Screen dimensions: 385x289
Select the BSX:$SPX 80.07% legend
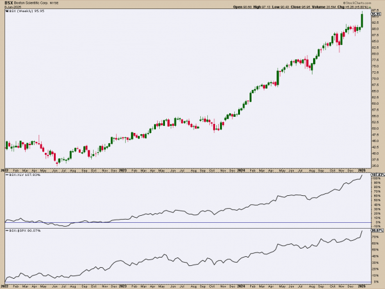point(23,231)
